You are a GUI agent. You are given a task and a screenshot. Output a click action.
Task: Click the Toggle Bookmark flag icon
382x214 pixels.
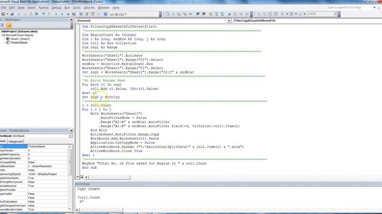(x=229, y=14)
